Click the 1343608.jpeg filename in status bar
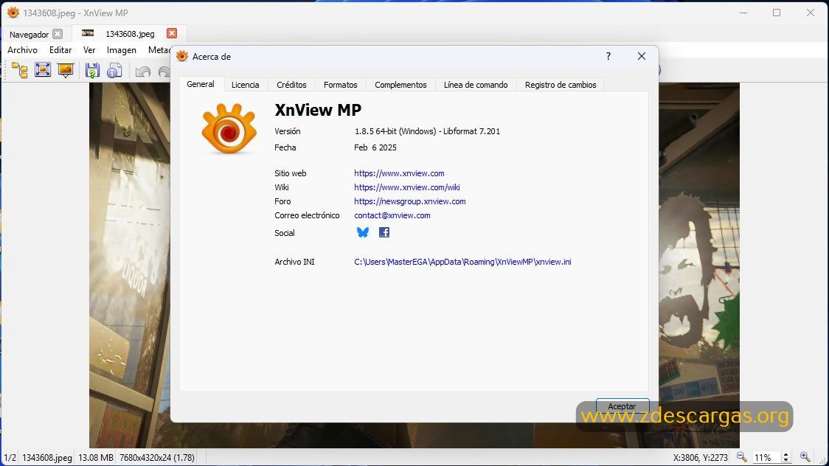829x466 pixels. pos(47,458)
